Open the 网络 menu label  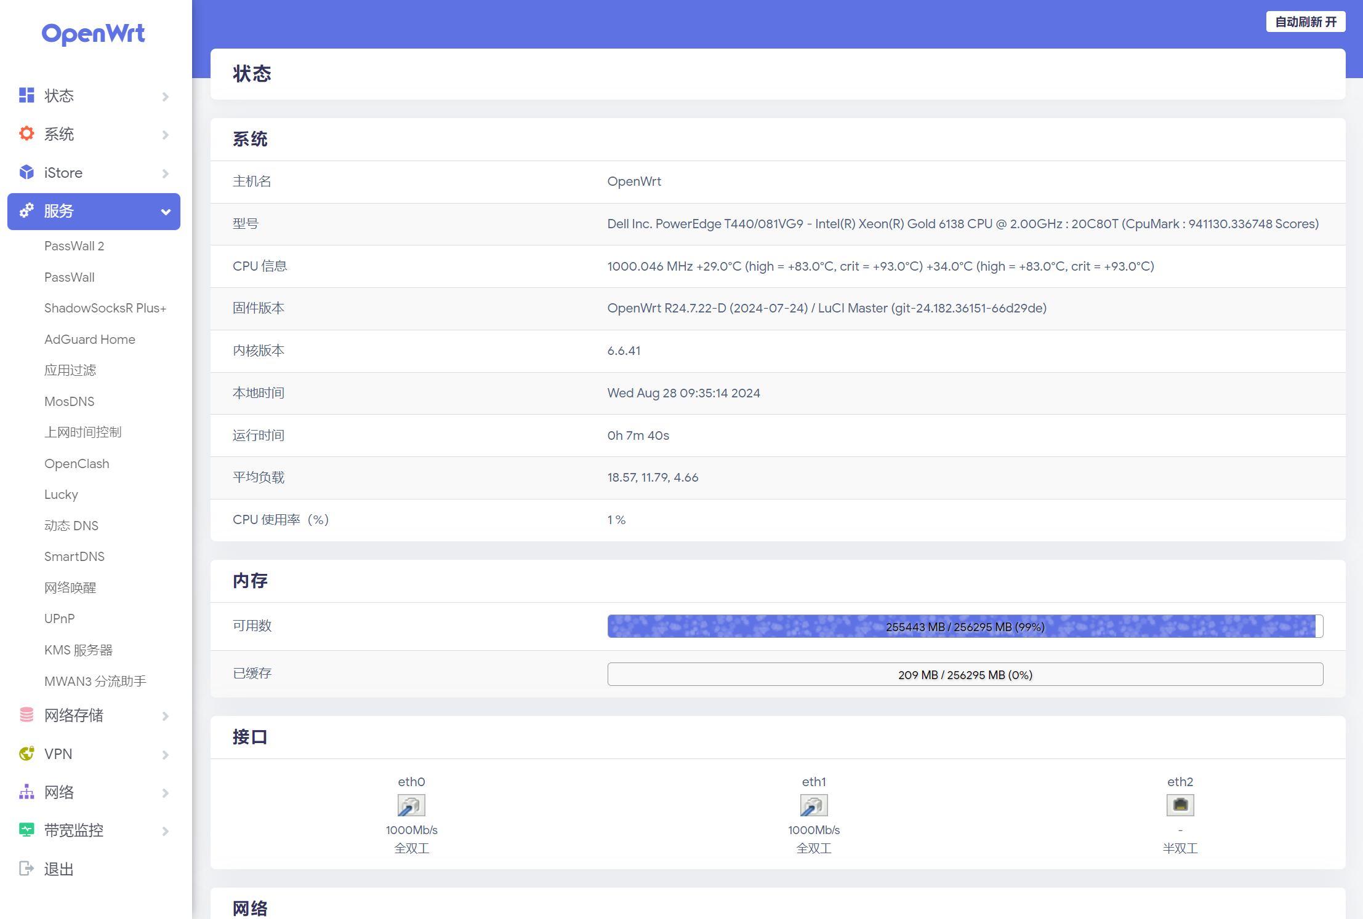click(x=59, y=792)
